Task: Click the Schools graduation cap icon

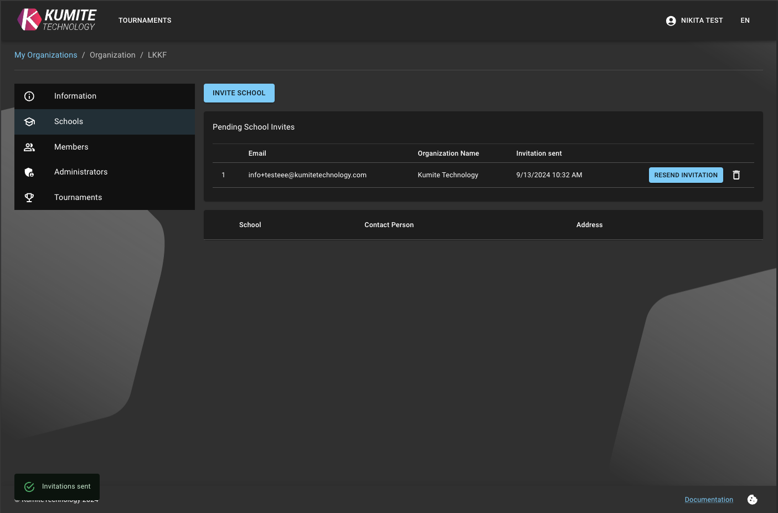Action: 29,122
